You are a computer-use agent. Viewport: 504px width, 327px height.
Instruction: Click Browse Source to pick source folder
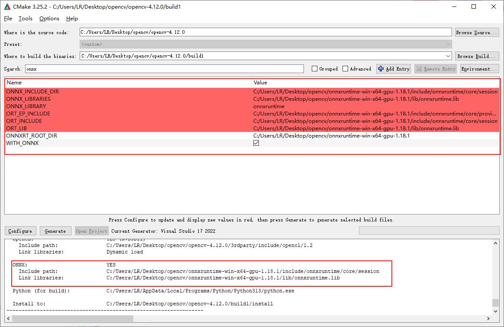[477, 32]
